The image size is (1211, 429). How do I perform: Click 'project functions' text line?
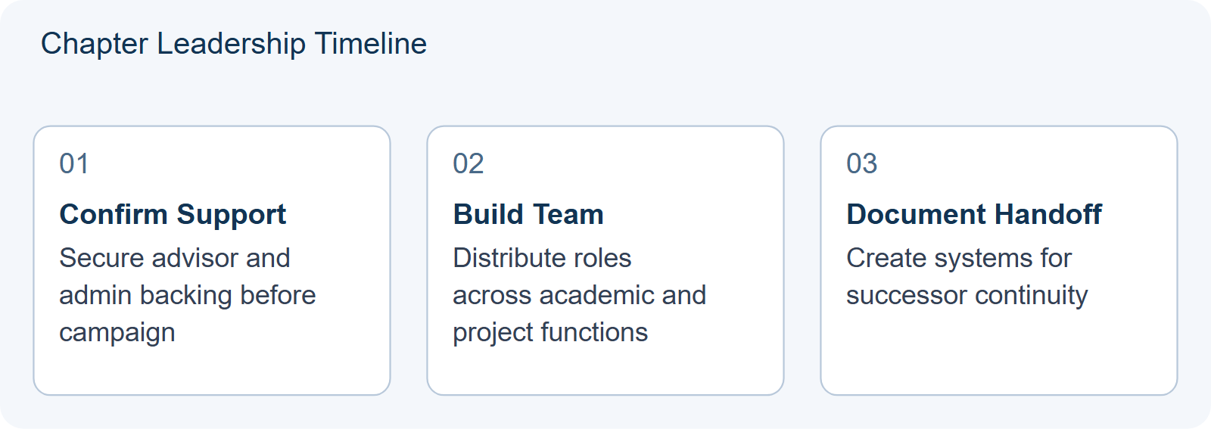point(550,333)
